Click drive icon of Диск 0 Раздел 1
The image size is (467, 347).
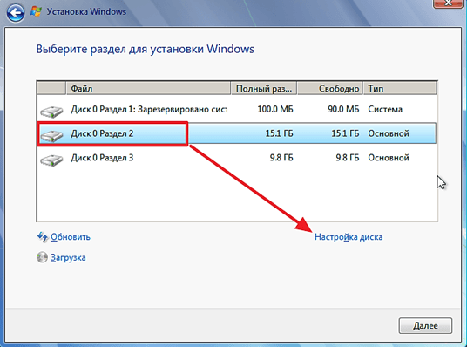point(51,112)
